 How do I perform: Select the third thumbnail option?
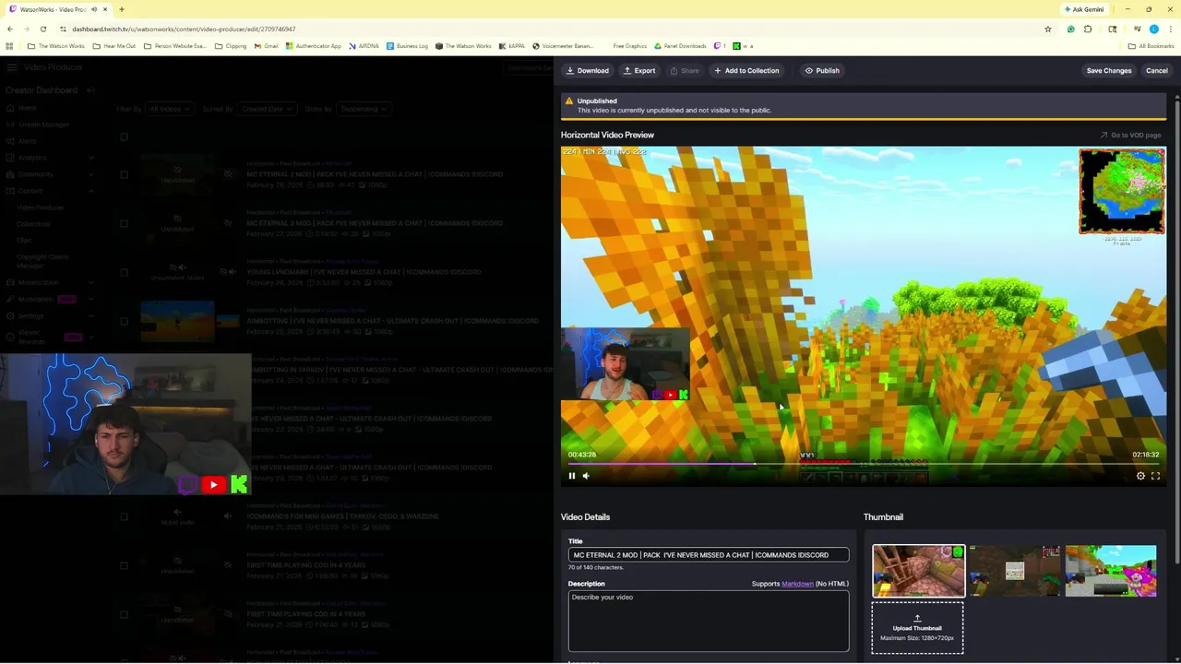[1111, 571]
